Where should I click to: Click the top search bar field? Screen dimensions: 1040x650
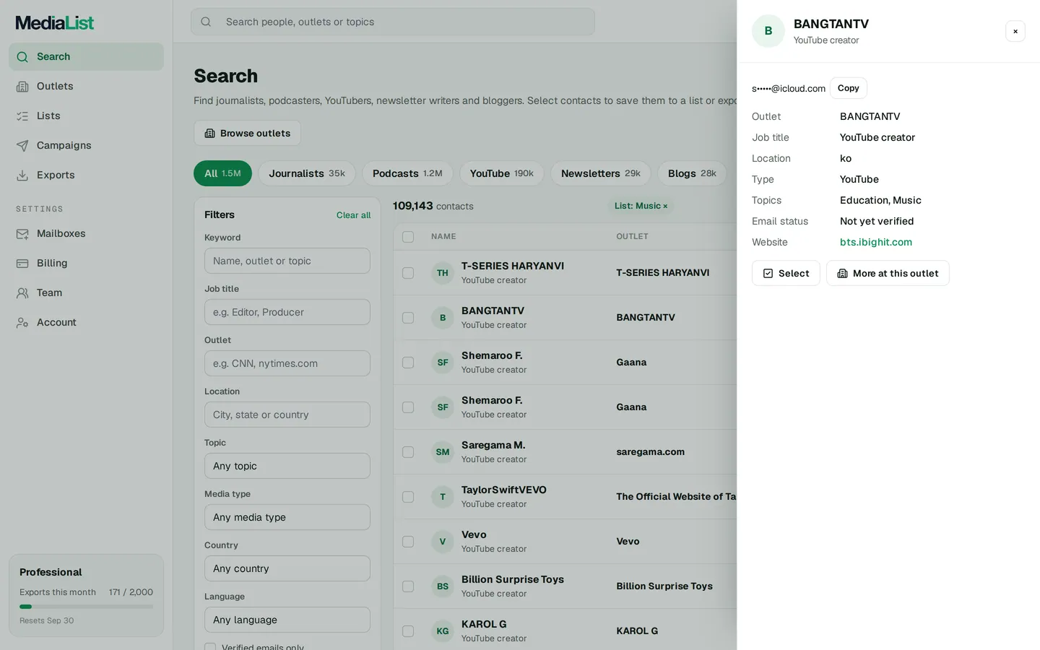393,22
